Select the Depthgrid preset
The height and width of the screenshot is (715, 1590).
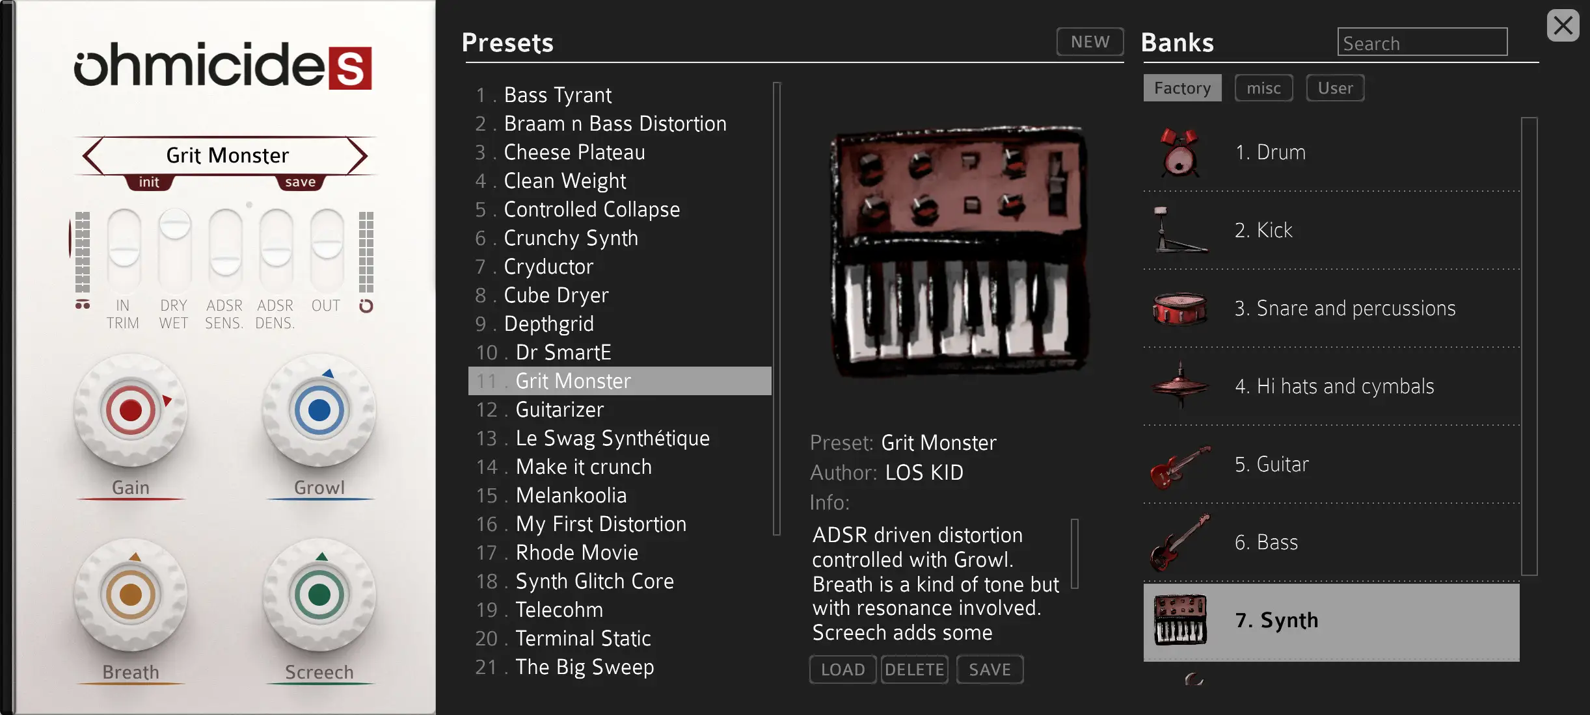(620, 324)
